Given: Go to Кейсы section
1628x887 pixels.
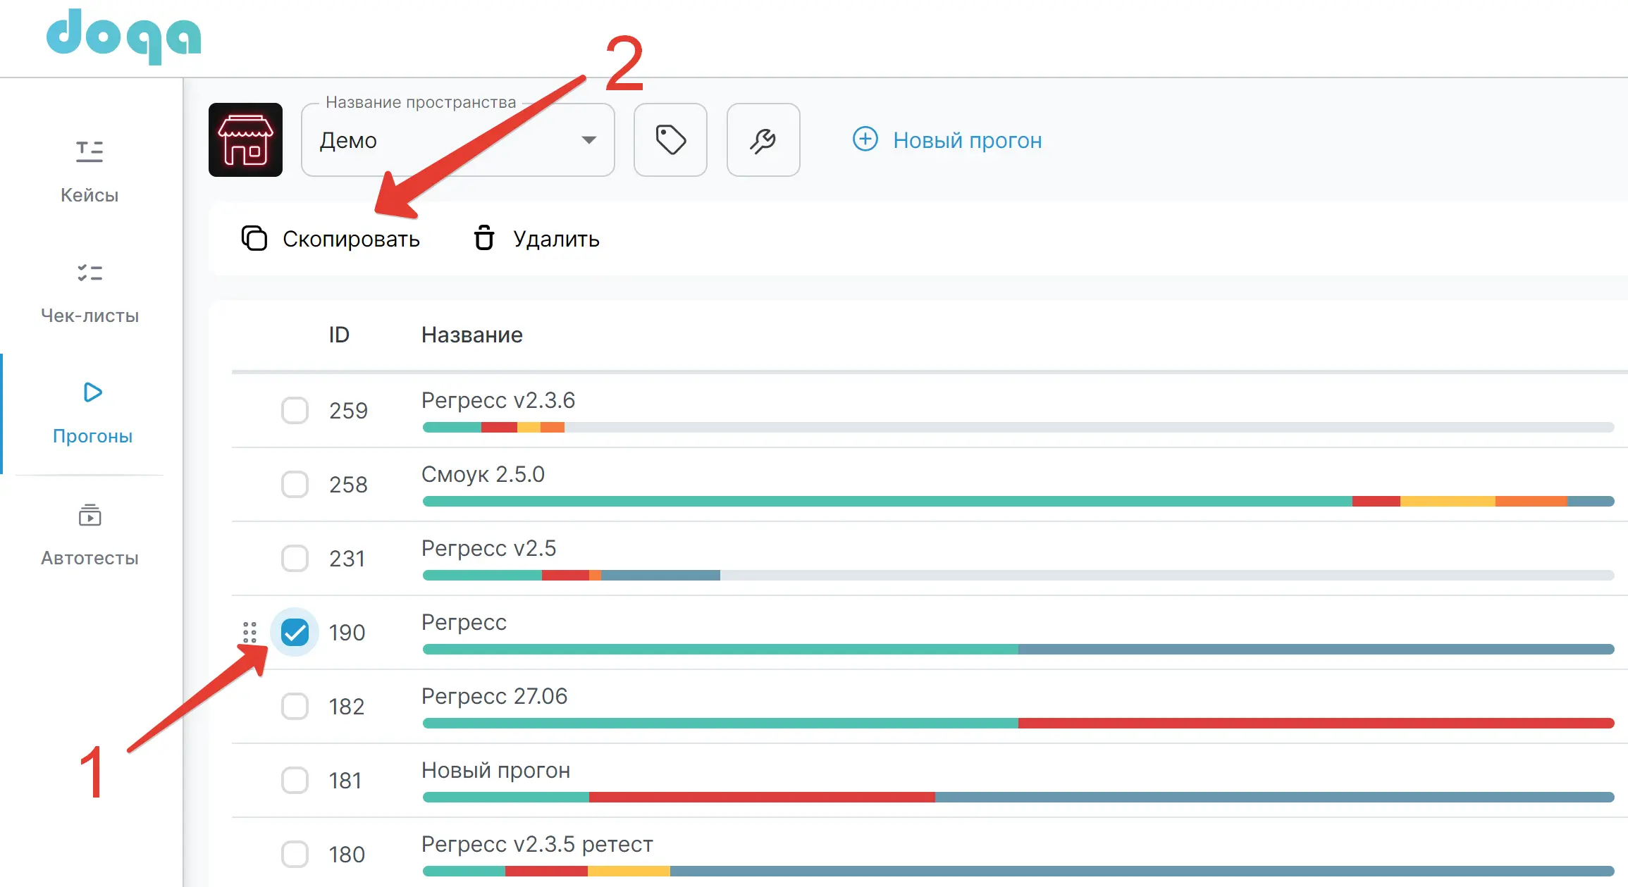Looking at the screenshot, I should coord(90,171).
